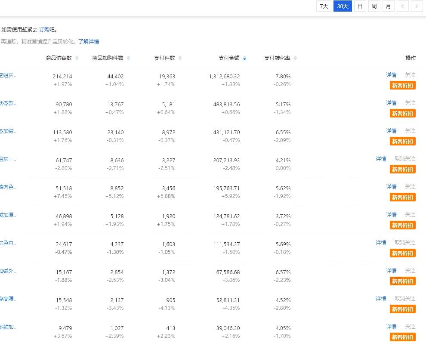Select the 7天 time range tab
Image resolution: width=426 pixels, height=349 pixels.
click(324, 6)
